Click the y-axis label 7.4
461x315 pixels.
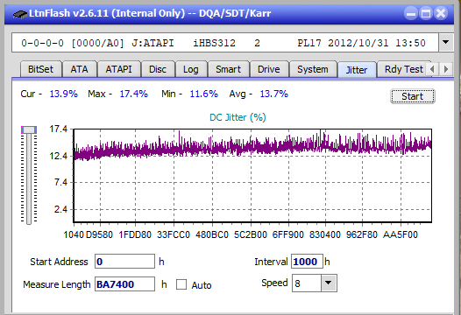[60, 182]
